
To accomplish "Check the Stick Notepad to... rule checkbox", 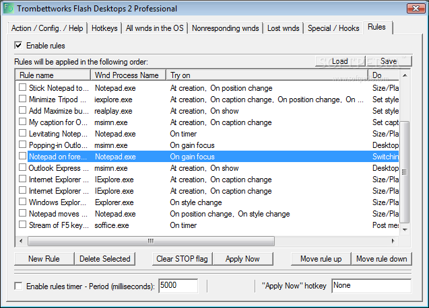I will point(22,87).
